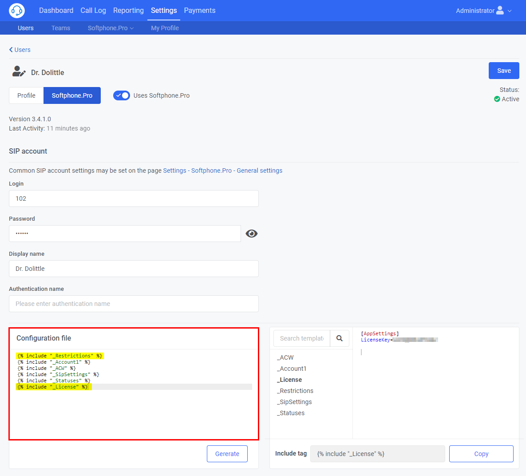Click the Generate button
This screenshot has width=526, height=476.
point(227,454)
